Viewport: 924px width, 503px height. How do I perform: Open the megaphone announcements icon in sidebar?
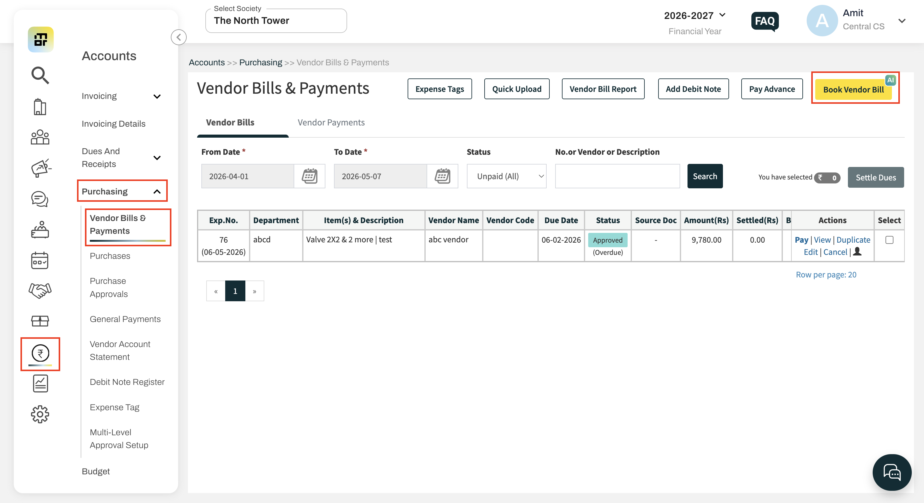click(41, 168)
